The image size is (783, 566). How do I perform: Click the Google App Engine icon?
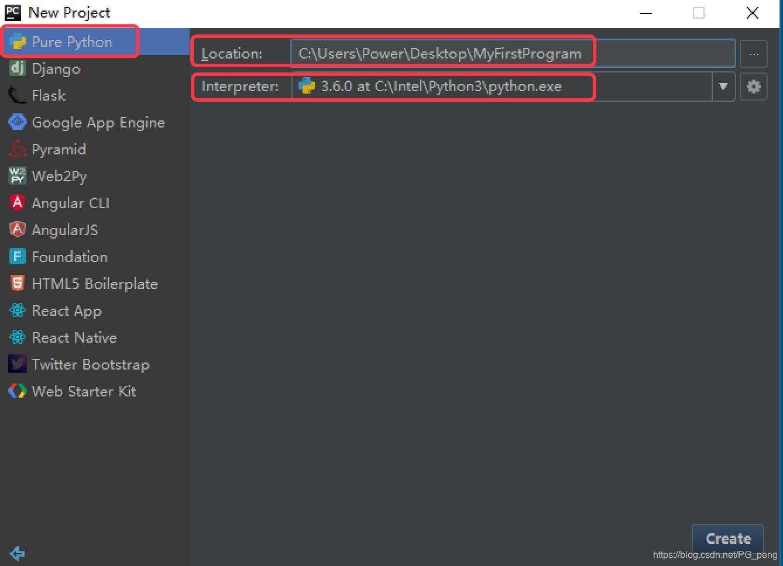(x=18, y=122)
